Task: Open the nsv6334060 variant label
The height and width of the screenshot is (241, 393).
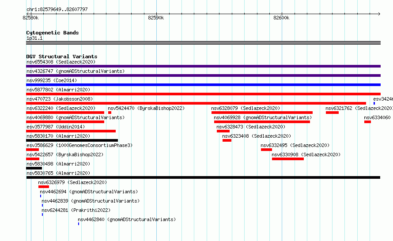Action: 377,117
